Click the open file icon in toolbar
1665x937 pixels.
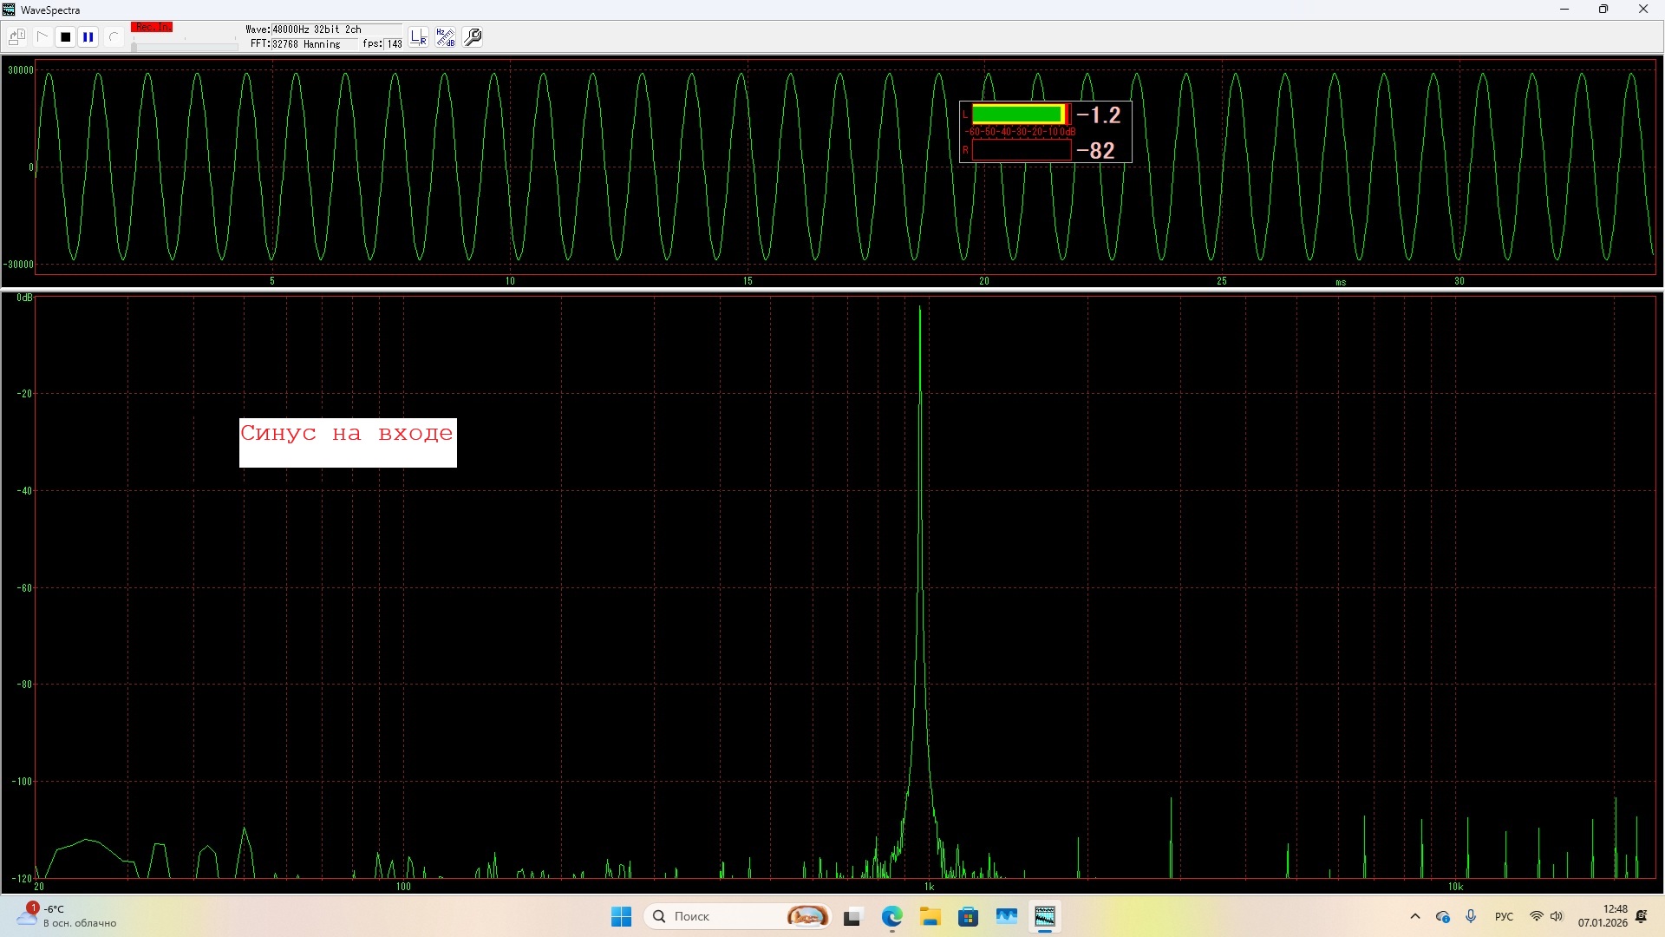coord(16,37)
